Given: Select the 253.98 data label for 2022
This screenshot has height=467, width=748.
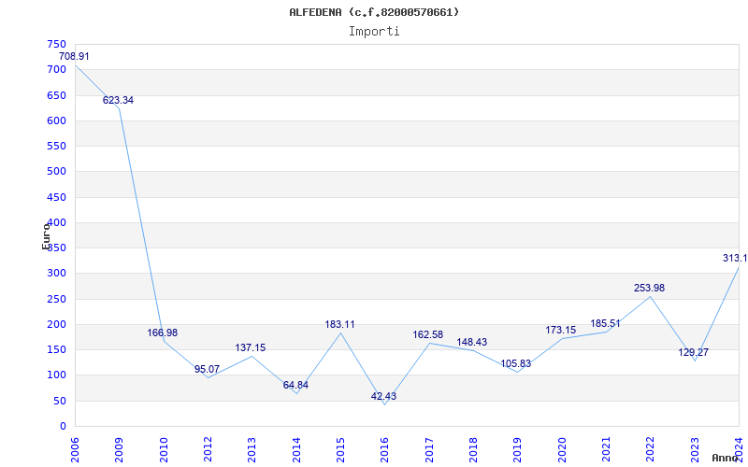Looking at the screenshot, I should coord(649,288).
